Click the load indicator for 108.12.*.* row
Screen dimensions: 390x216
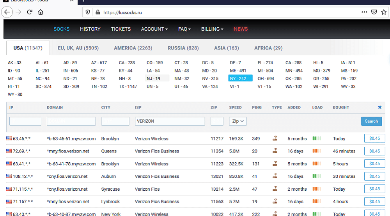click(x=317, y=176)
